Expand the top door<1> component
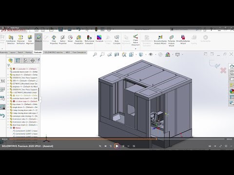Screen dimensions: 234x175 tap(8, 75)
